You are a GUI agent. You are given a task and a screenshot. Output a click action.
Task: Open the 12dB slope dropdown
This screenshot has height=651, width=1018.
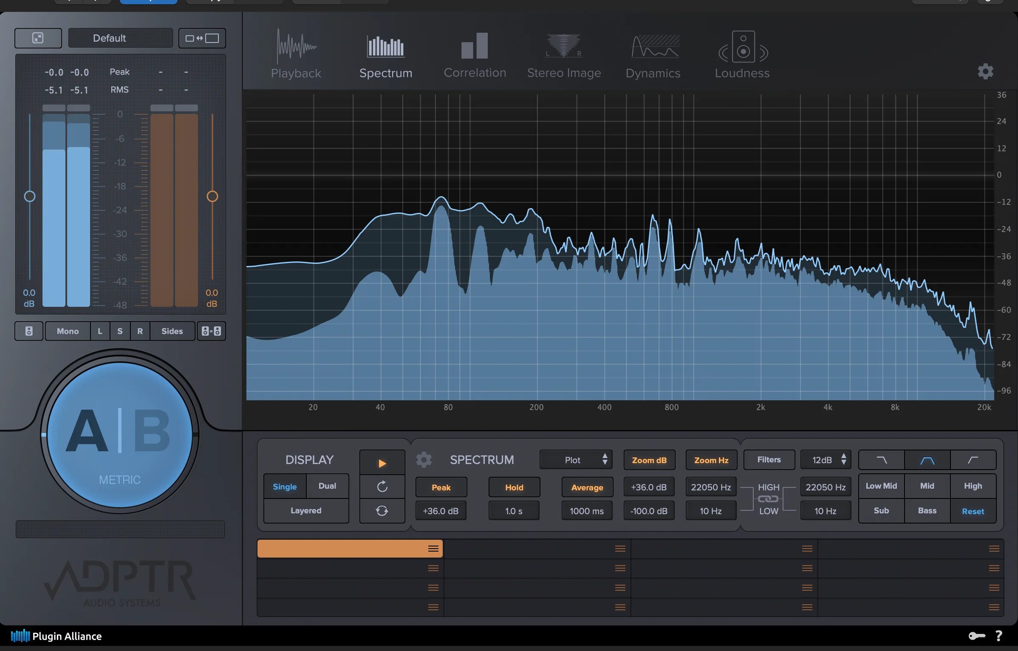tap(826, 460)
